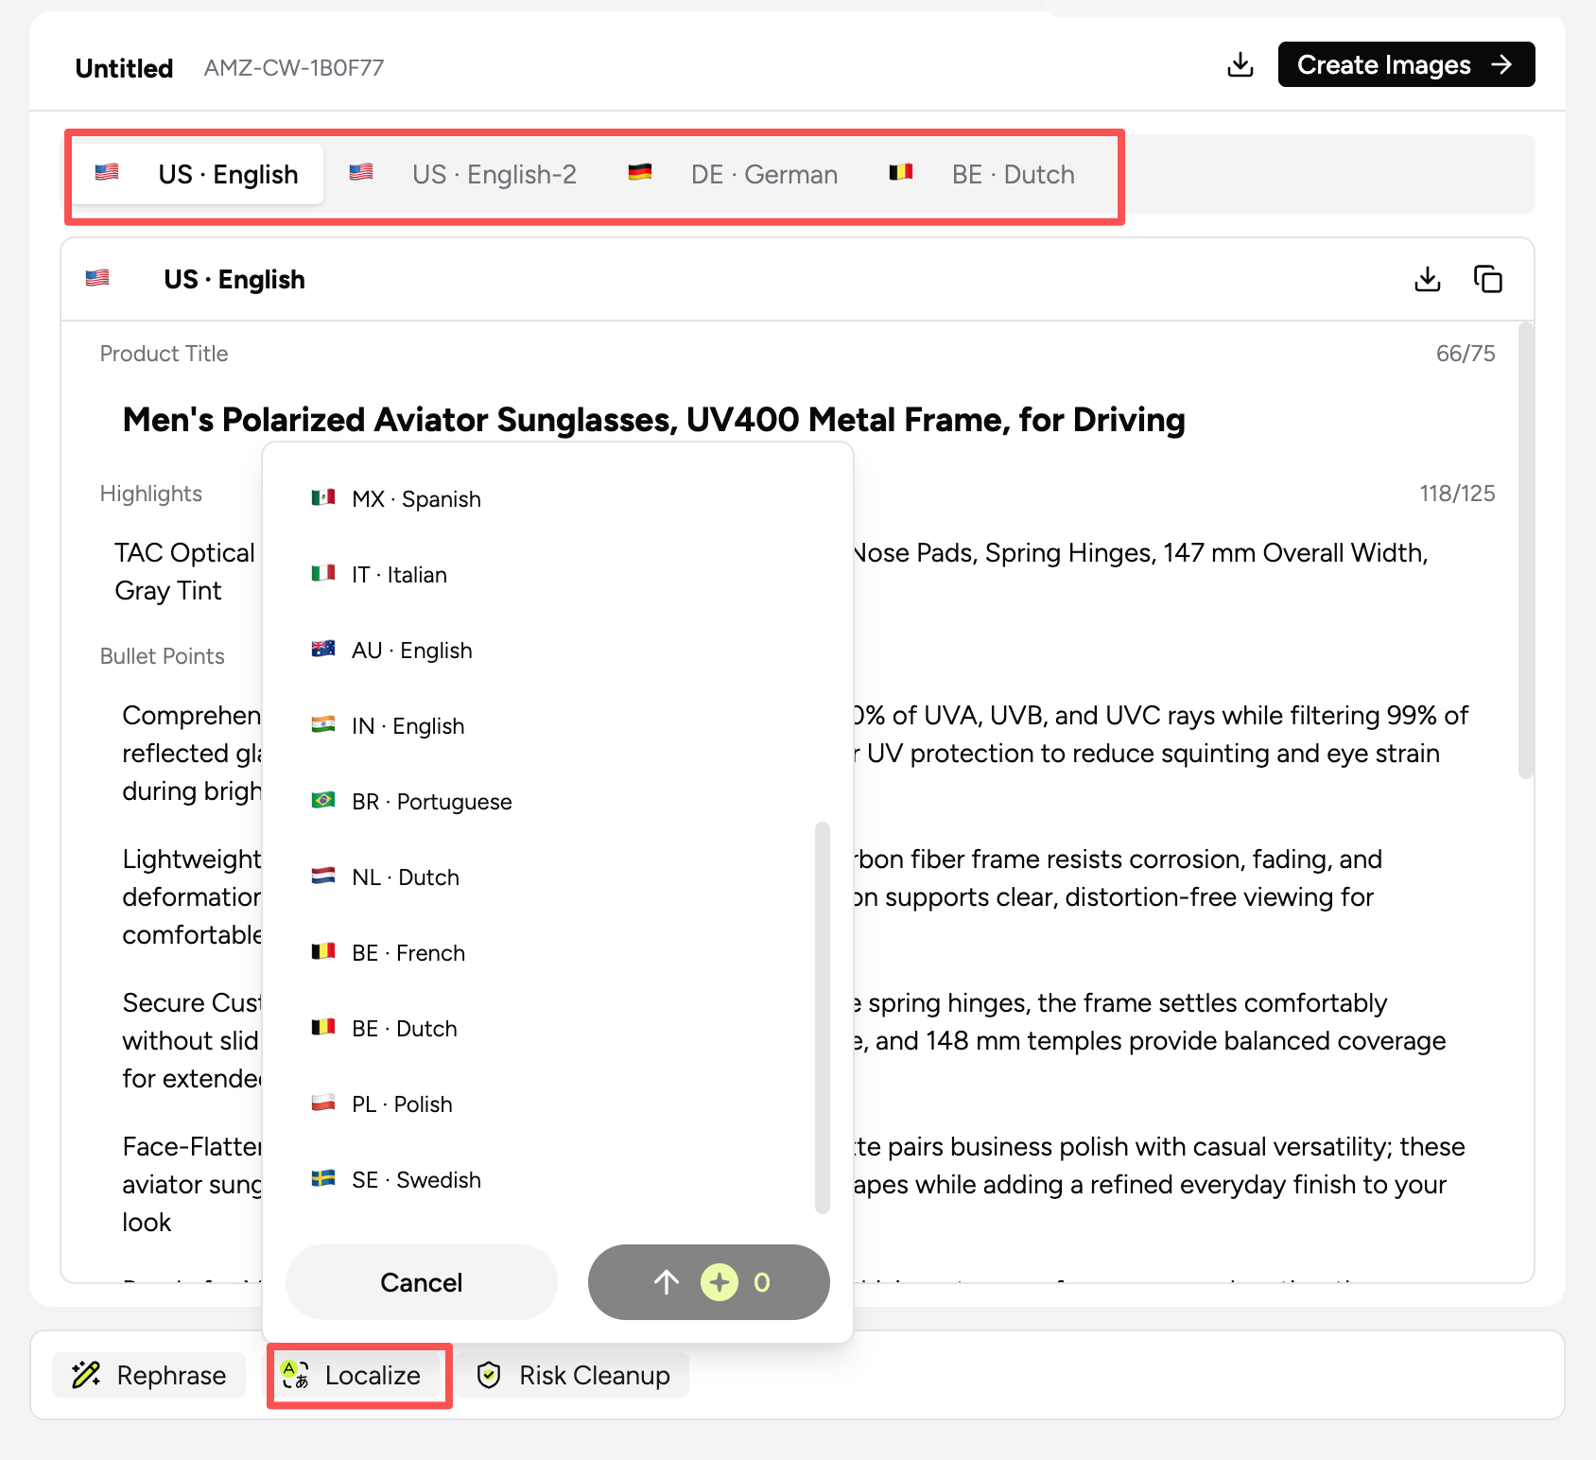Download the US · English listing panel
The width and height of the screenshot is (1596, 1460).
(x=1428, y=279)
